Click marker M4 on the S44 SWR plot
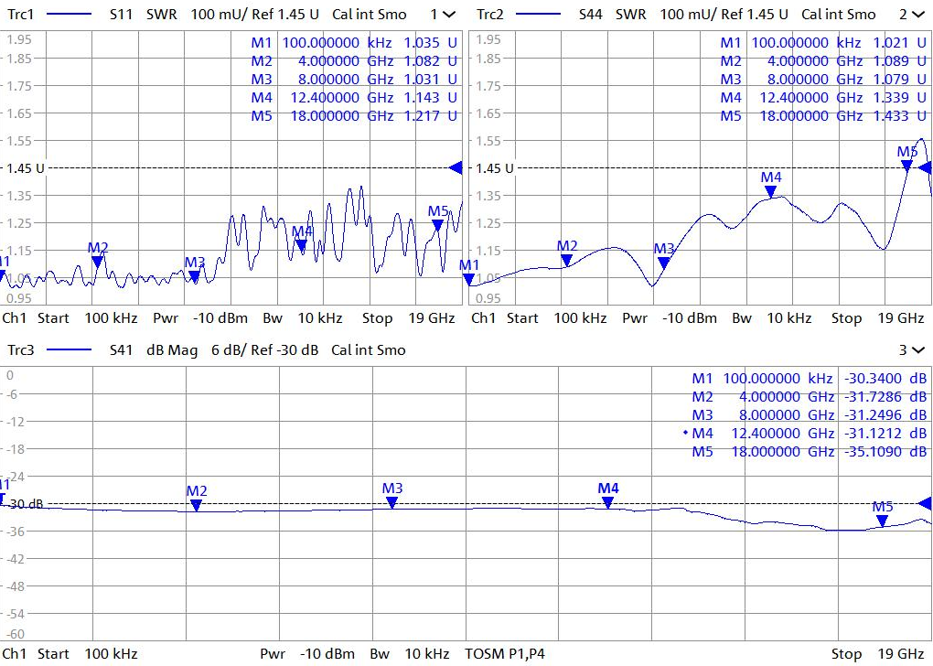The width and height of the screenshot is (933, 666). click(x=771, y=191)
